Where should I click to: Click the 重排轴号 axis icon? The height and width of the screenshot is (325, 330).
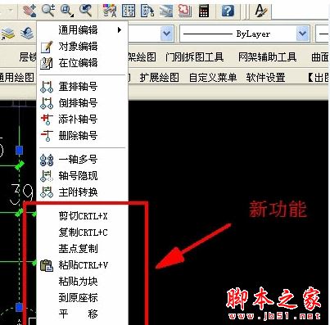[x=47, y=87]
